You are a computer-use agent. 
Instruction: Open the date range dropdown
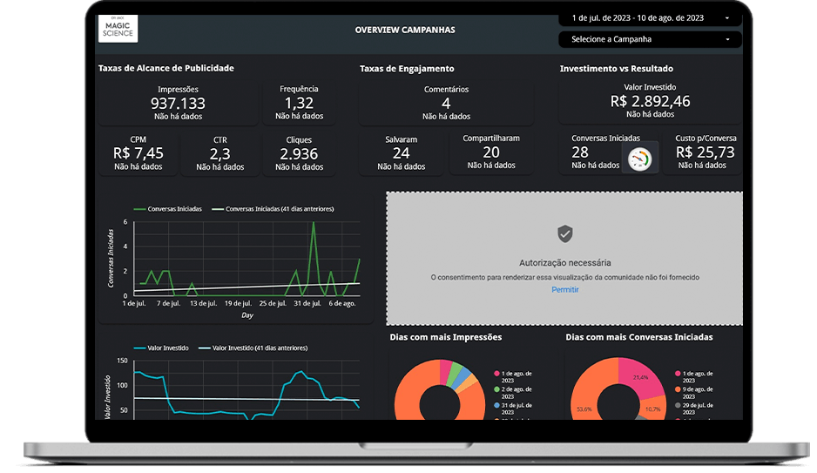pyautogui.click(x=650, y=17)
